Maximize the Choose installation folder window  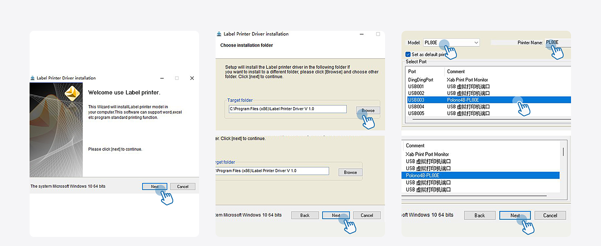pyautogui.click(x=378, y=34)
